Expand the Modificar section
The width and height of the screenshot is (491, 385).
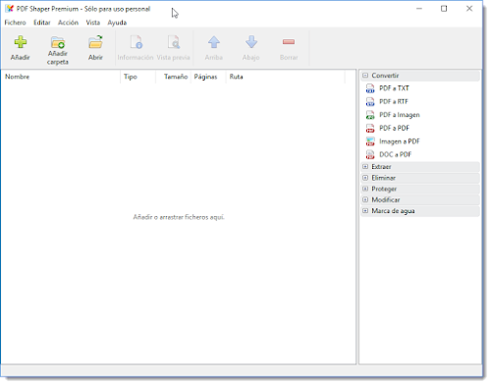coord(365,199)
